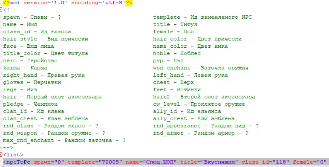The image size is (329, 167).
Task: Click 'clan_crest - Клан эмблема' line
Action: pyautogui.click(x=46, y=119)
